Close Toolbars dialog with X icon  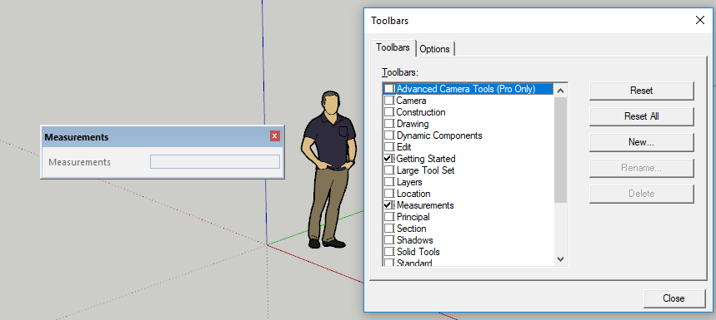[x=699, y=20]
